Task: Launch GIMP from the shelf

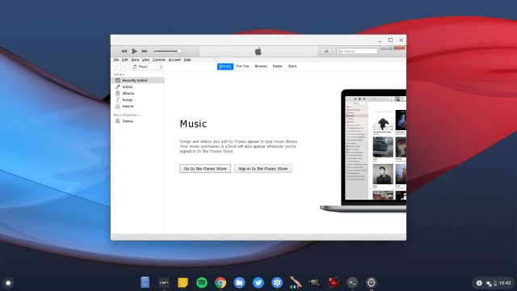Action: coord(314,282)
